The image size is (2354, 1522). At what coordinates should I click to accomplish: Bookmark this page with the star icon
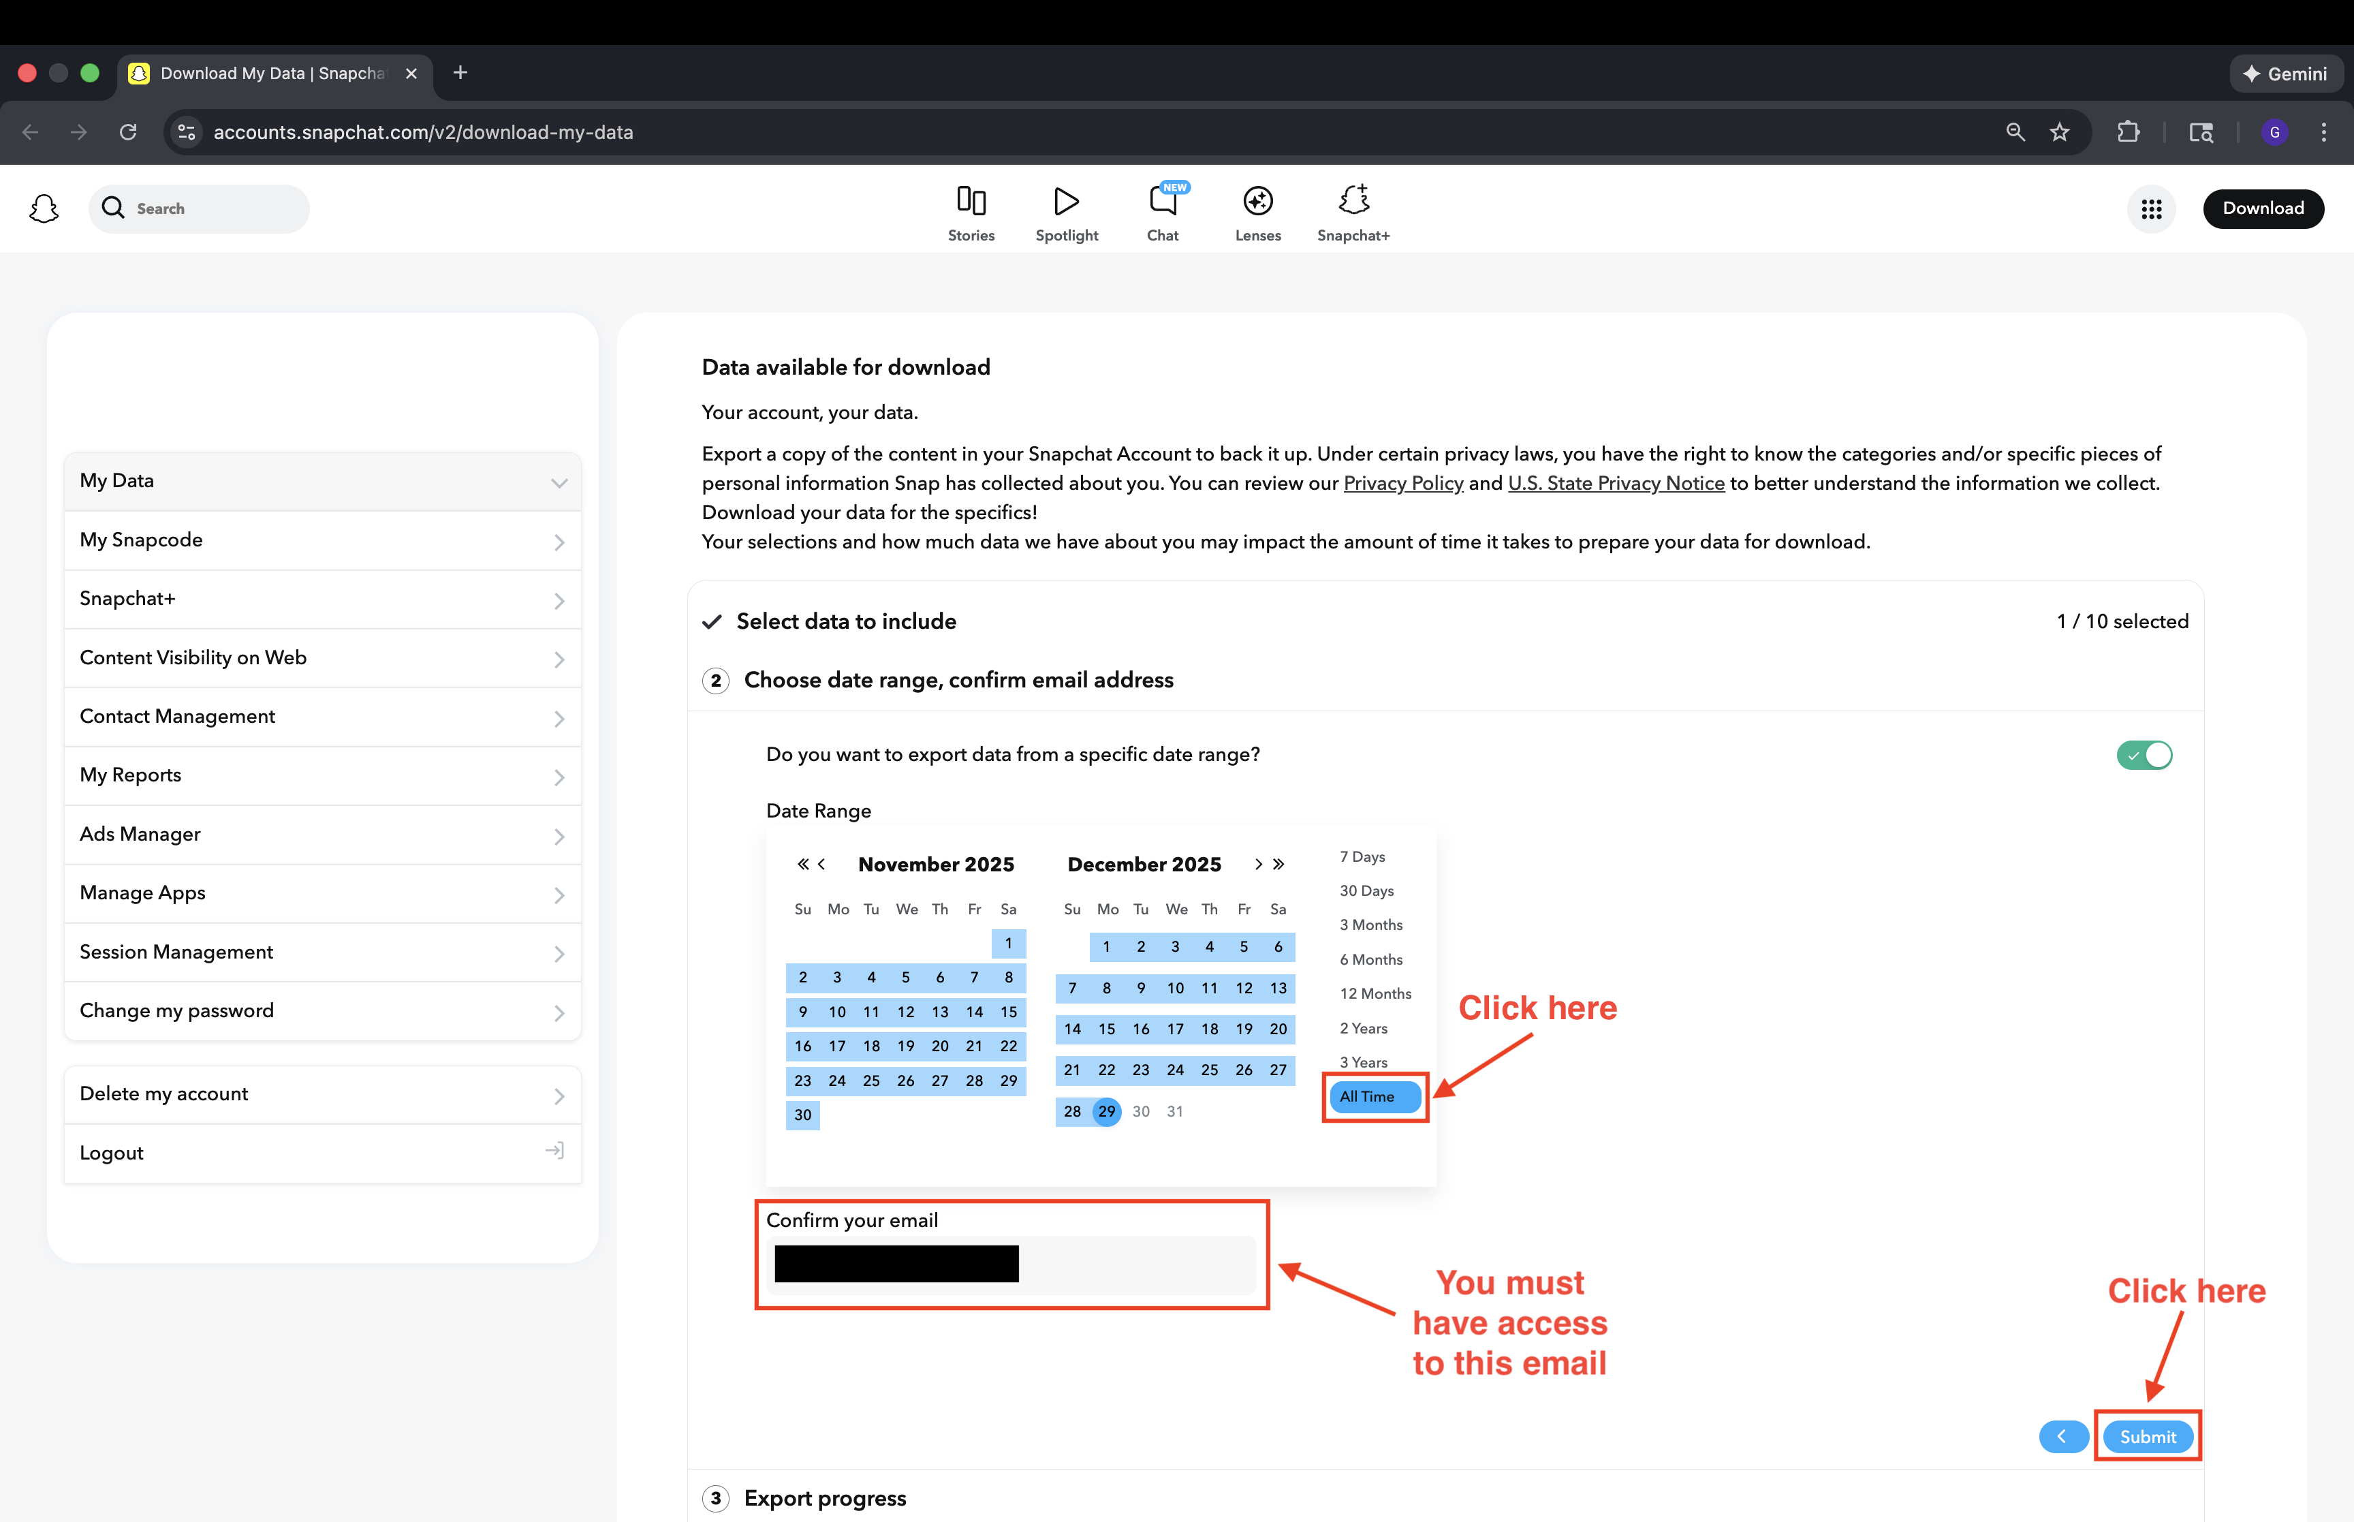(x=2058, y=132)
